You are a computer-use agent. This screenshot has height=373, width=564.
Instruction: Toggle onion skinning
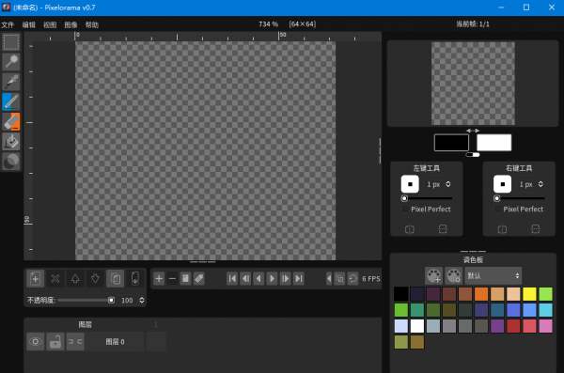tap(339, 278)
